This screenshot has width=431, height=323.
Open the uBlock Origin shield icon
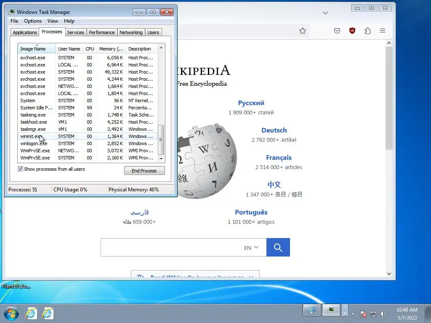click(x=352, y=31)
